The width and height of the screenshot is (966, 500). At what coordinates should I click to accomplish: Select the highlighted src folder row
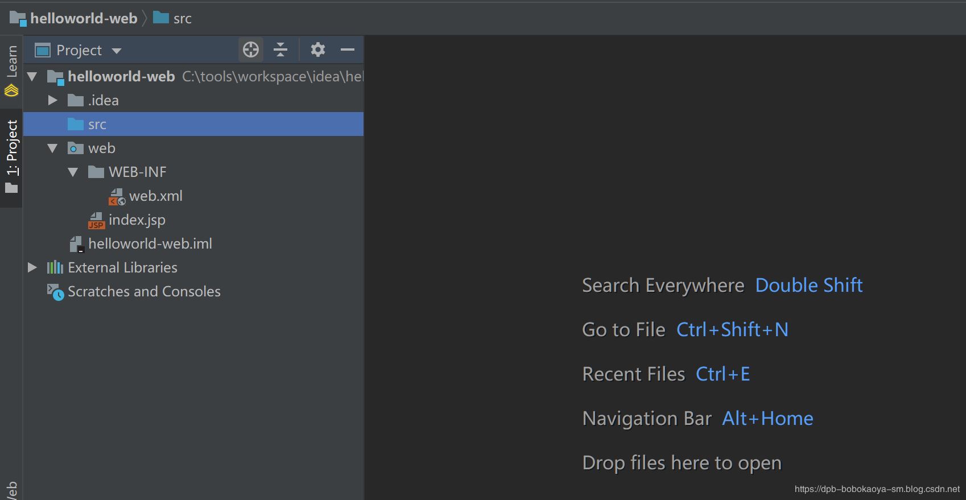(193, 124)
